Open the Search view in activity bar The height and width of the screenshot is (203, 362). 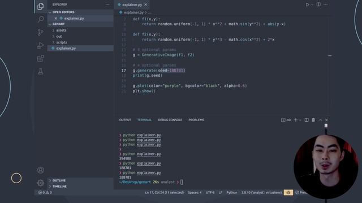click(41, 19)
